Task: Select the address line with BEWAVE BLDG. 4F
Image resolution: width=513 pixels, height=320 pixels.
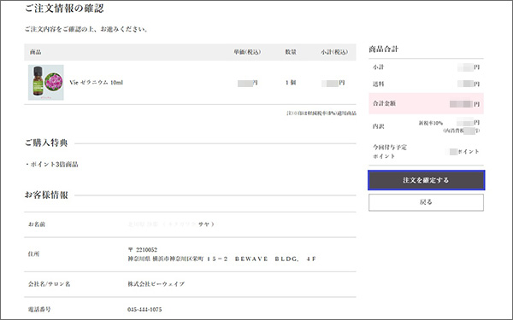Action: (x=221, y=259)
